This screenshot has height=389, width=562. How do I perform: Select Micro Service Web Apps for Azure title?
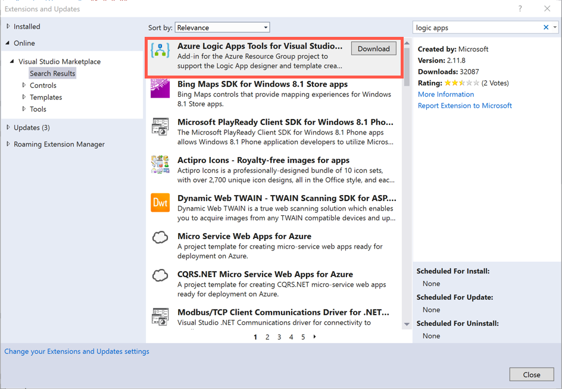(x=245, y=236)
